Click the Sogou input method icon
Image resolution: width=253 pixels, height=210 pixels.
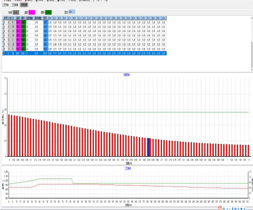(220, 208)
